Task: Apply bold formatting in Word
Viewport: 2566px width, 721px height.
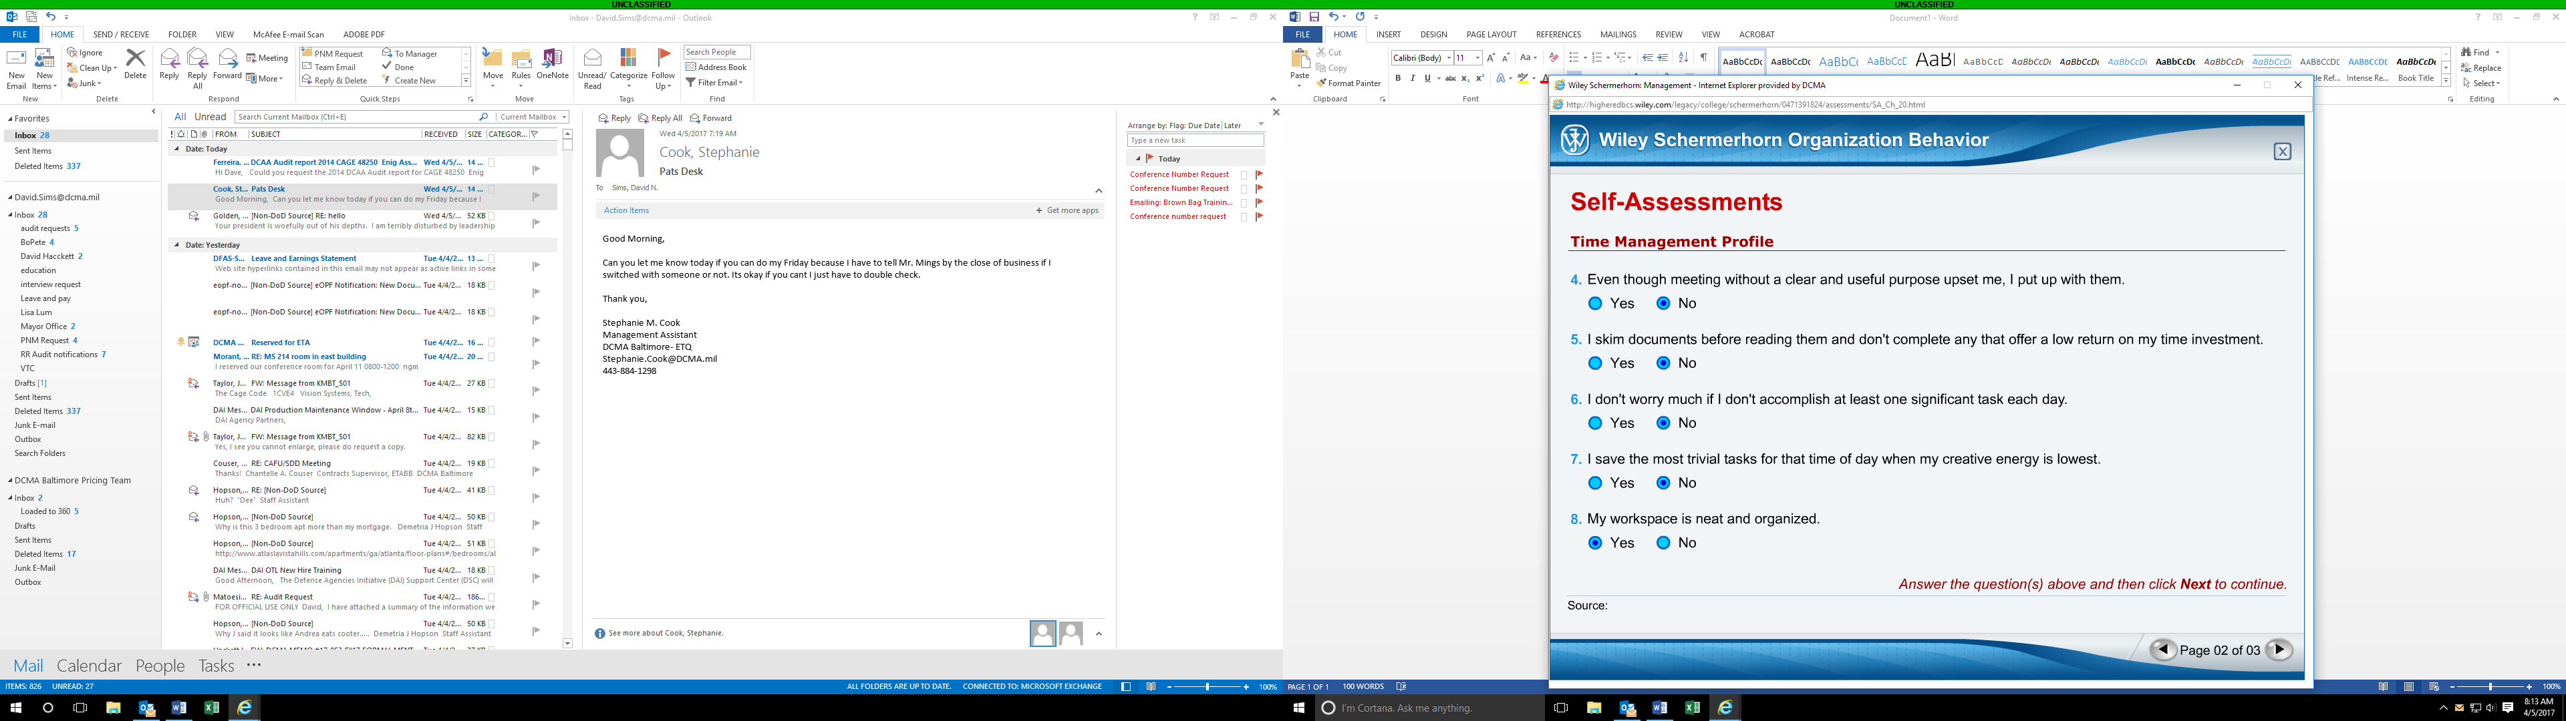Action: pos(1399,77)
